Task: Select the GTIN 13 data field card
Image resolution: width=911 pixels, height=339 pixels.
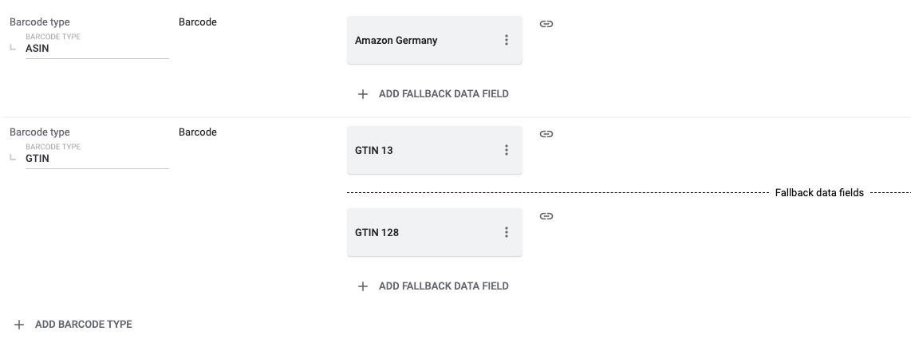Action: click(435, 150)
